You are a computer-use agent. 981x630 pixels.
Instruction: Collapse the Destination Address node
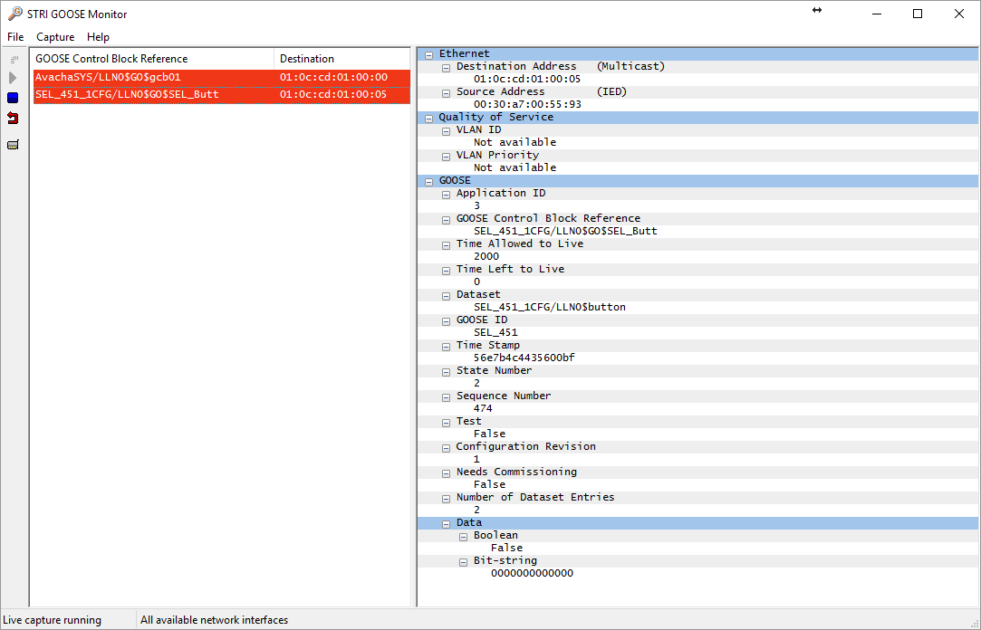pyautogui.click(x=446, y=67)
